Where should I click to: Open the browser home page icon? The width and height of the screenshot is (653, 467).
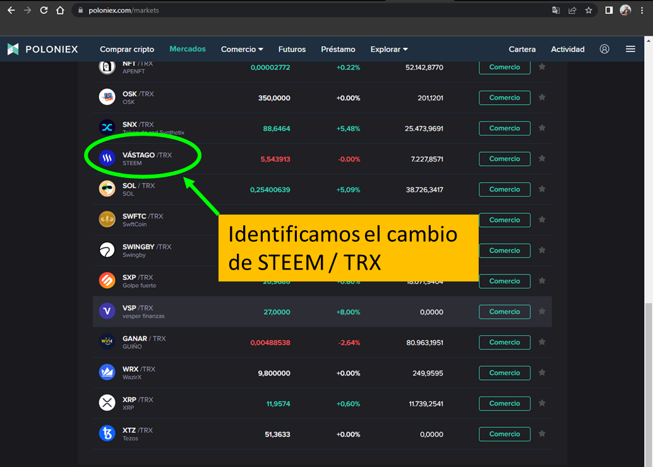pyautogui.click(x=61, y=10)
